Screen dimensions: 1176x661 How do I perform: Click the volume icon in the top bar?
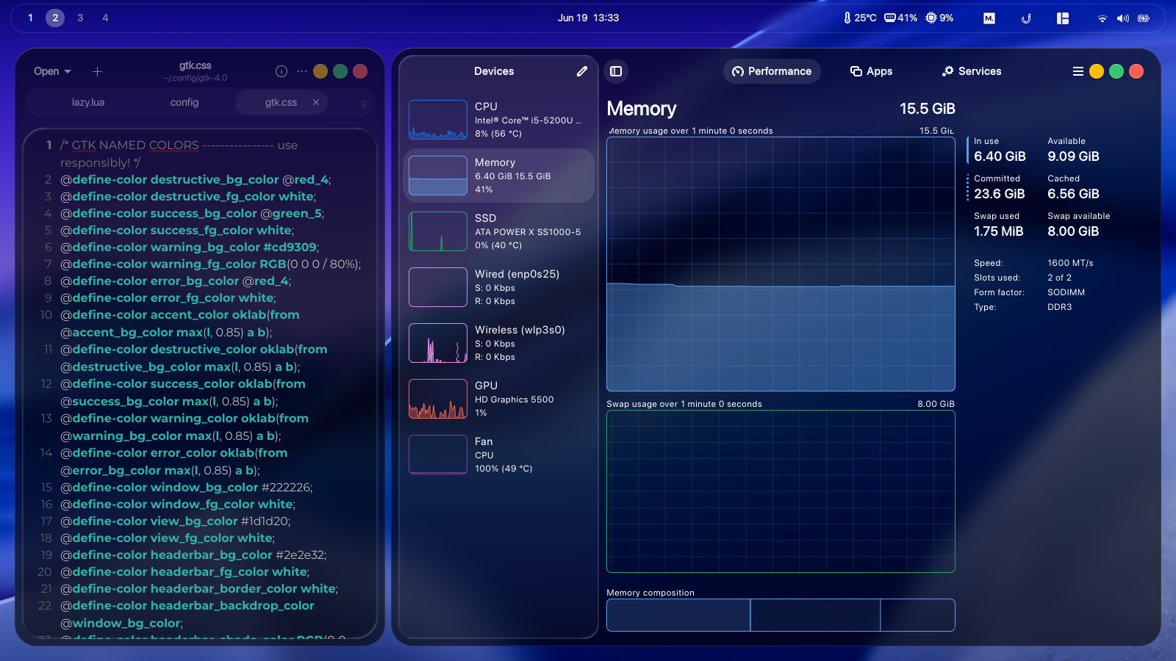click(x=1124, y=18)
